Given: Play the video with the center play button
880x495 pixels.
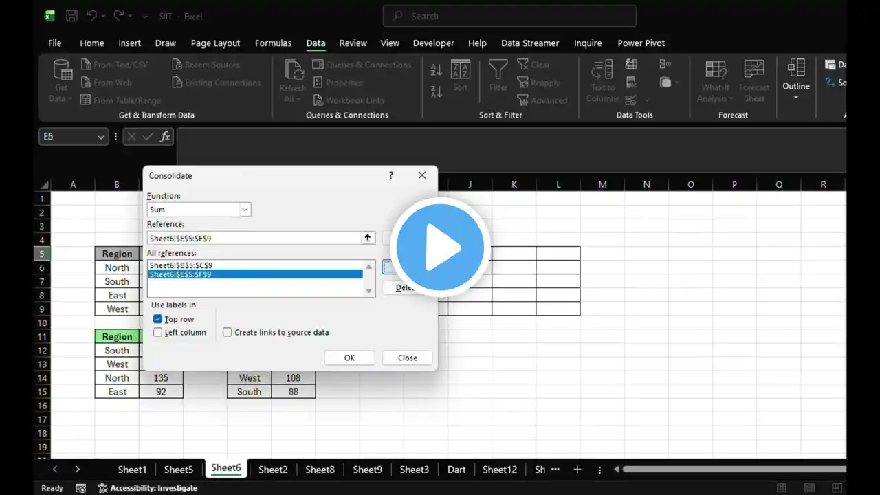Looking at the screenshot, I should (x=440, y=247).
